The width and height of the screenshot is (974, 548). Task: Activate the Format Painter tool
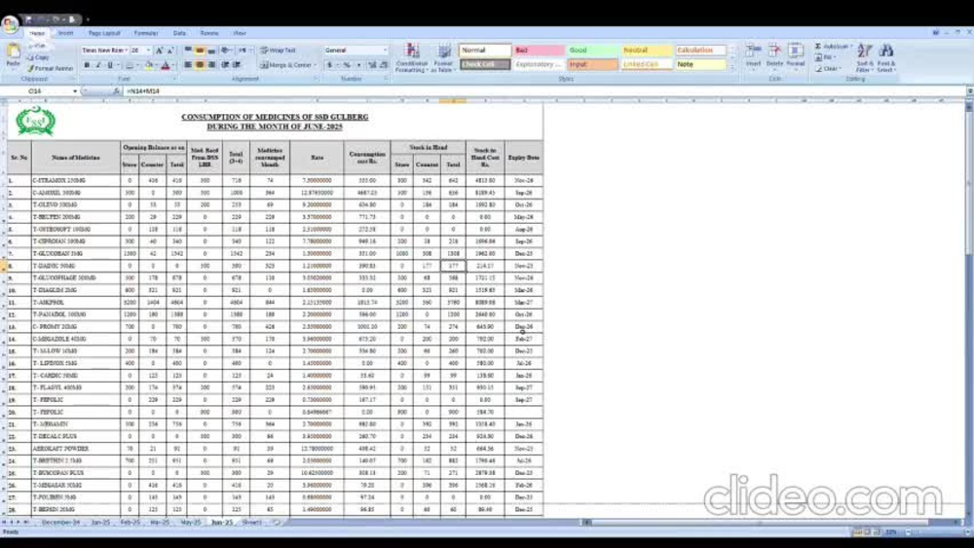(51, 68)
